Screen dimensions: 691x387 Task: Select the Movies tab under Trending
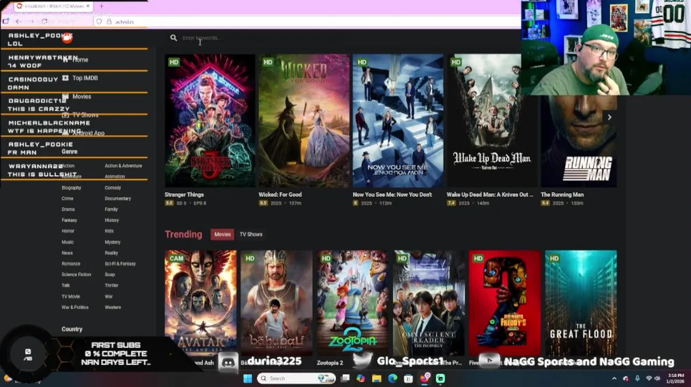(x=222, y=234)
